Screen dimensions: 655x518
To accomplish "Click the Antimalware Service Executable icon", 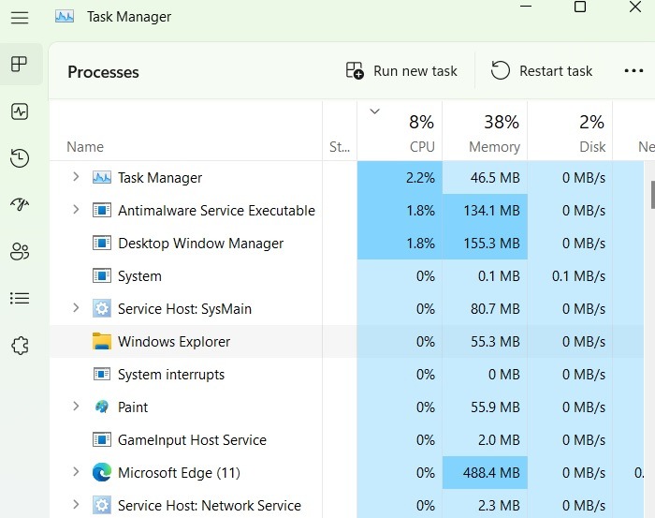I will [101, 210].
